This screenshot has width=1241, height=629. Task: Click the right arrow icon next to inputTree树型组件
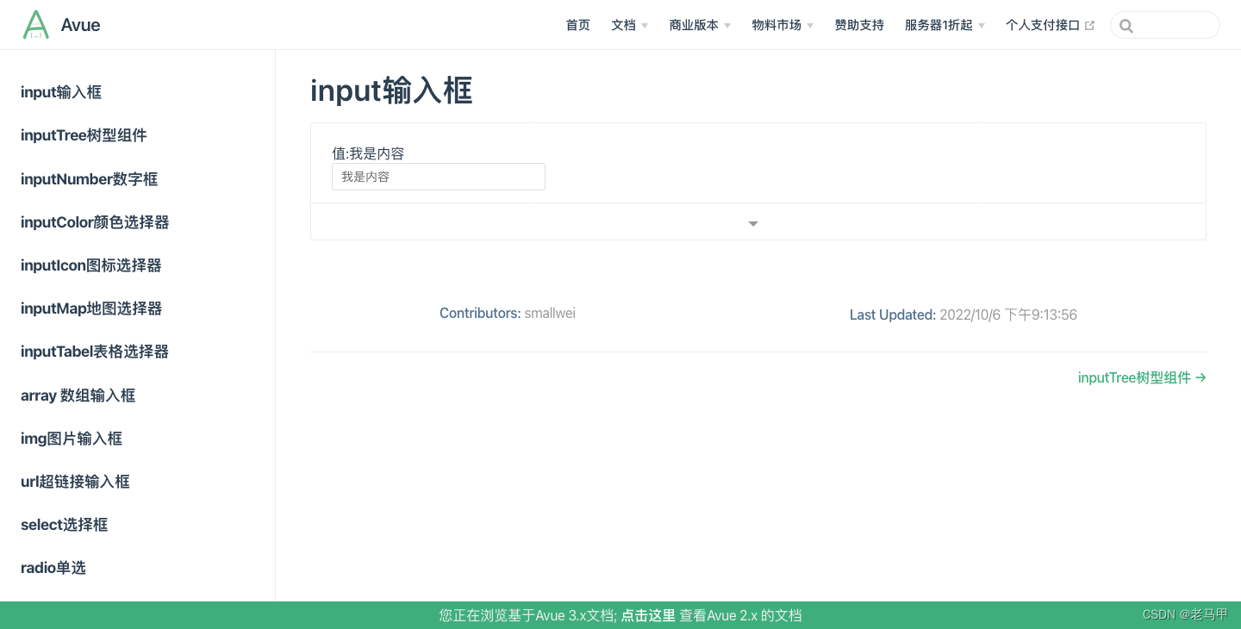(1202, 377)
